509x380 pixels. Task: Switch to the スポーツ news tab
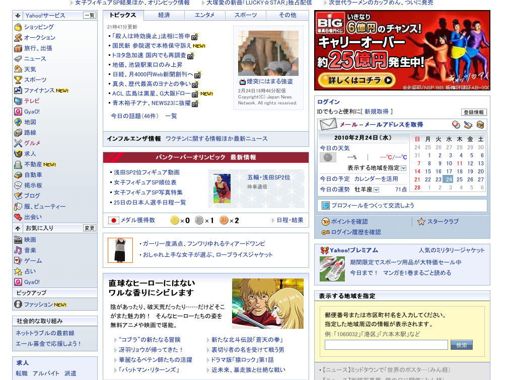click(245, 15)
